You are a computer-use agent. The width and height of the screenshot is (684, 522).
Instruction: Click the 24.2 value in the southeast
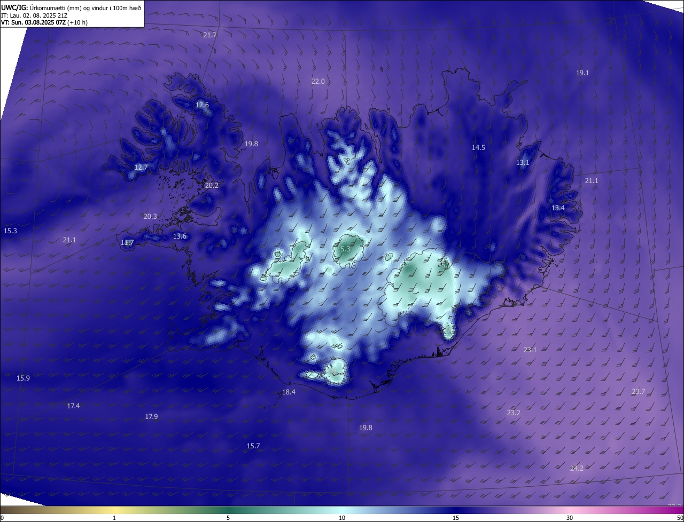577,468
